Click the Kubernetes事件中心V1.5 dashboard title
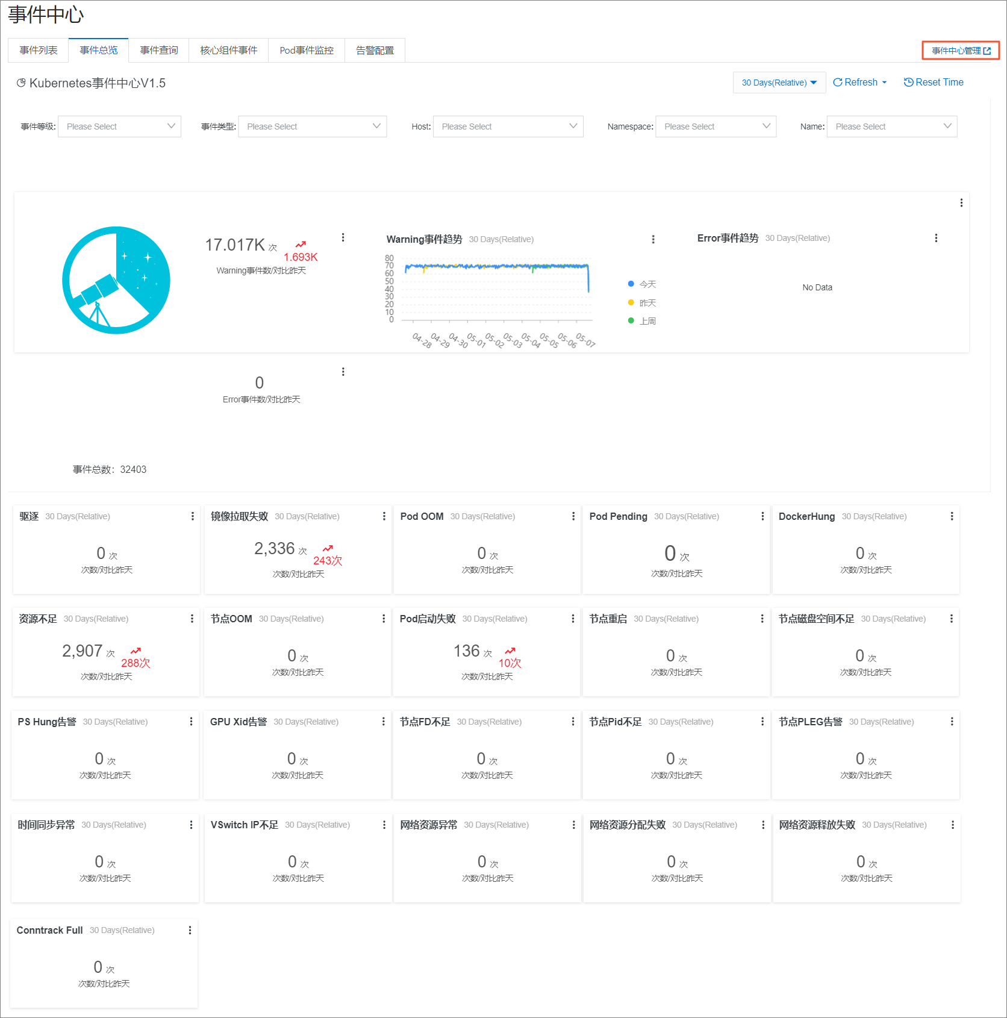The height and width of the screenshot is (1018, 1007). tap(98, 83)
